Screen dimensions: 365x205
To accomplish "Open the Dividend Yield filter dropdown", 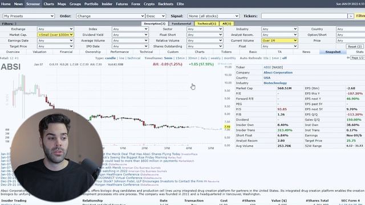I will [x=130, y=35].
